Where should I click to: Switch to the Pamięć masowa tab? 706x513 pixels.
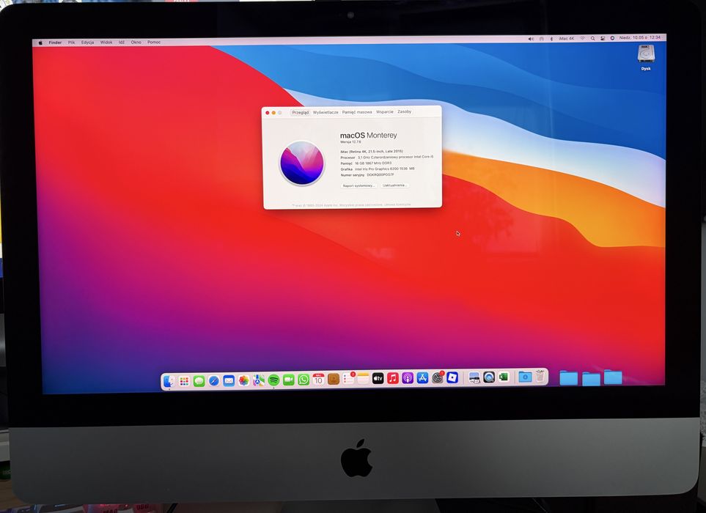click(x=357, y=112)
